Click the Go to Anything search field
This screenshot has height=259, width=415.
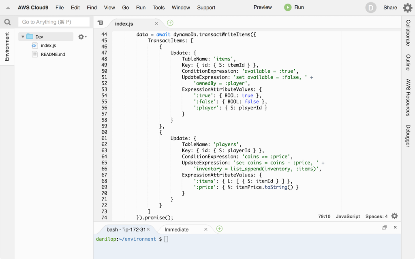54,22
